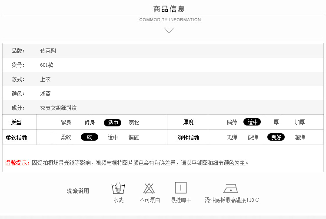Click the 弹性指数 row header
This screenshot has width=326, height=219.
pyautogui.click(x=188, y=138)
